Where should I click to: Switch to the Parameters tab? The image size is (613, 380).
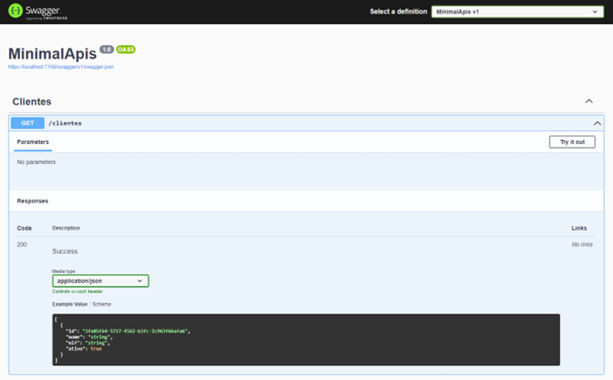tap(33, 142)
